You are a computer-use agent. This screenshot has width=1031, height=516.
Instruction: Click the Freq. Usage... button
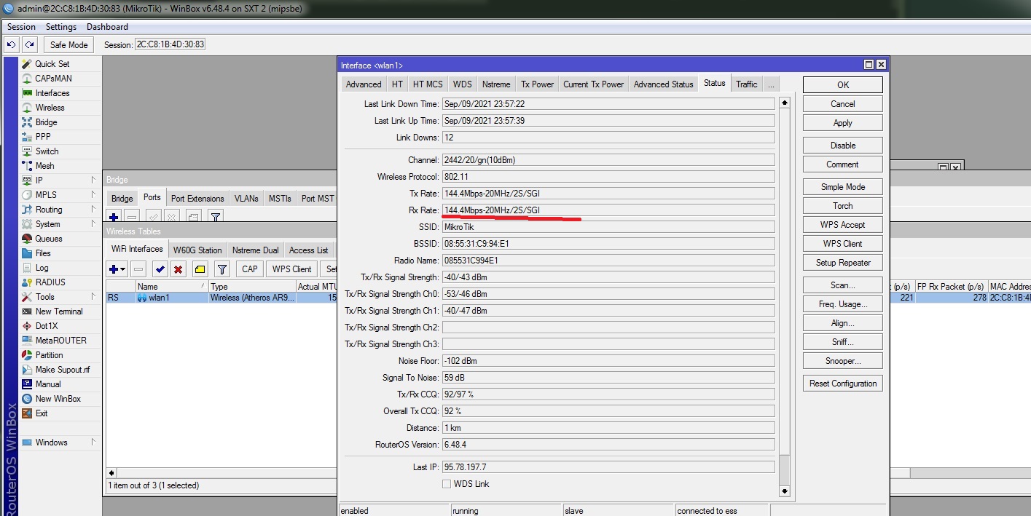(843, 304)
